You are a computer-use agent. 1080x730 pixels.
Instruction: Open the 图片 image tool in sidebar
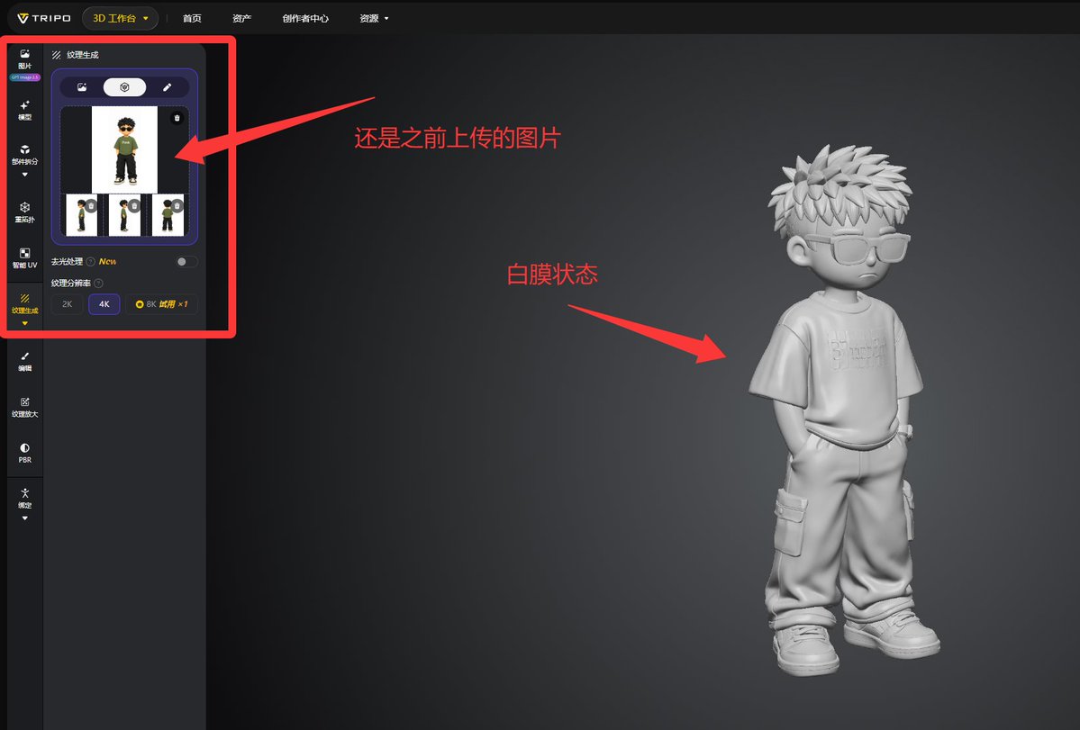tap(25, 59)
